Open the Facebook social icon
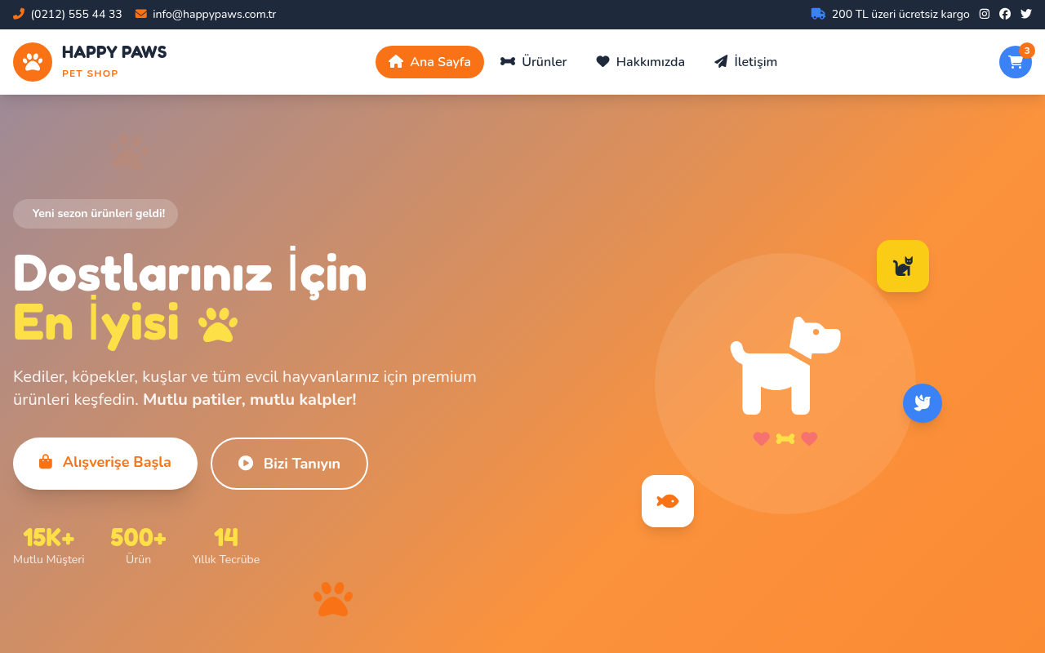 [x=1005, y=14]
